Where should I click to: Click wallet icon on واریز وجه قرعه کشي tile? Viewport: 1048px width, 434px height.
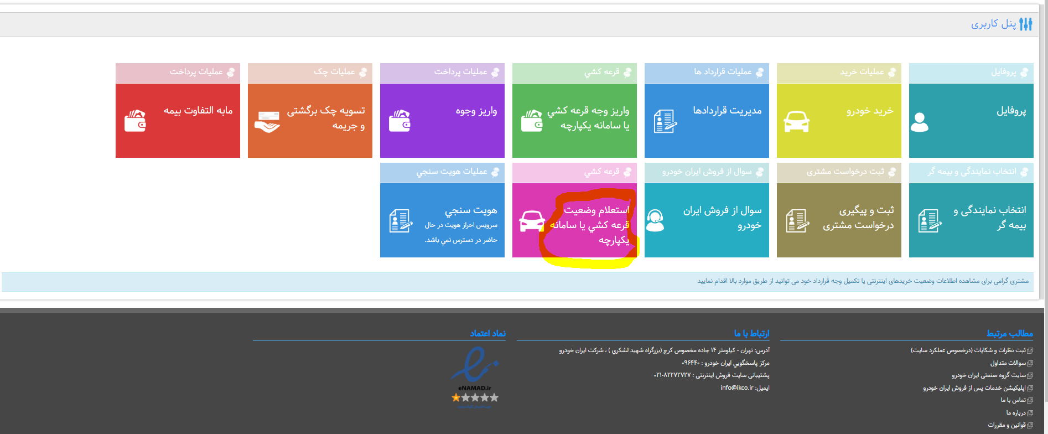[x=532, y=121]
